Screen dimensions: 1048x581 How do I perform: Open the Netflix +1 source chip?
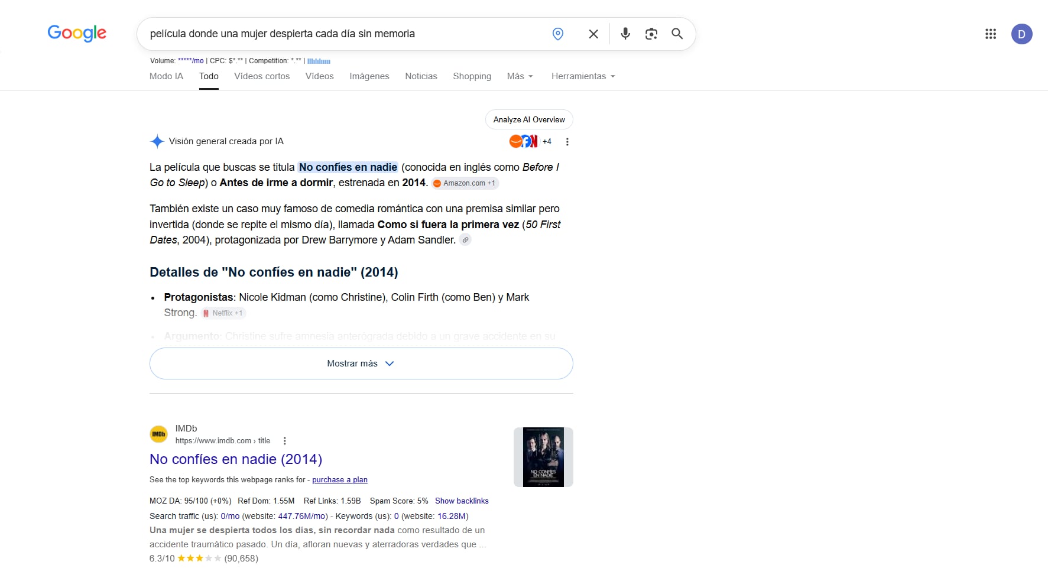coord(223,313)
